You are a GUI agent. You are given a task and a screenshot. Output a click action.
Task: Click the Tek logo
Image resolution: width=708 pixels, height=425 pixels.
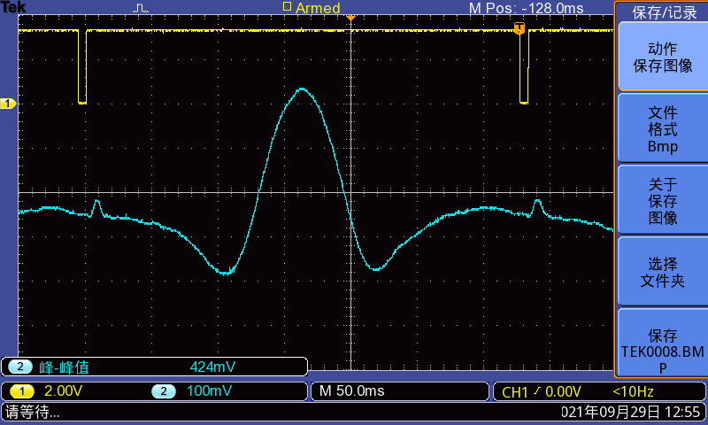pyautogui.click(x=13, y=7)
